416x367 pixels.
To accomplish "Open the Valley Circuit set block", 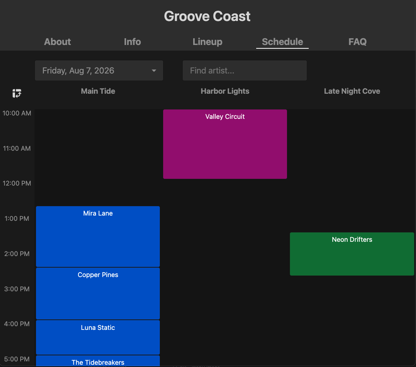I will pyautogui.click(x=225, y=144).
